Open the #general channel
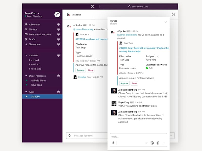202x151 pixels. click(x=34, y=60)
